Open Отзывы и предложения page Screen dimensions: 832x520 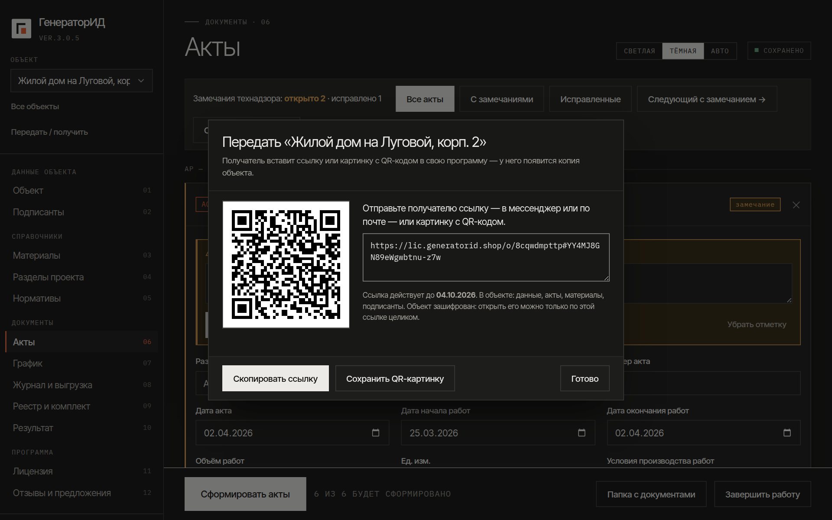point(81,493)
